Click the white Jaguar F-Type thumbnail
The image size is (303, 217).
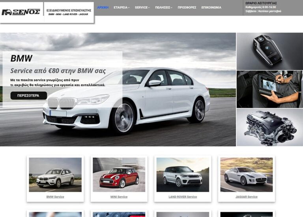(x=246, y=175)
